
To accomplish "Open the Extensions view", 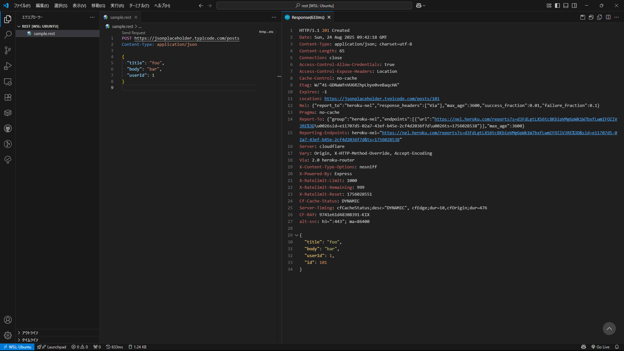I will (x=8, y=97).
